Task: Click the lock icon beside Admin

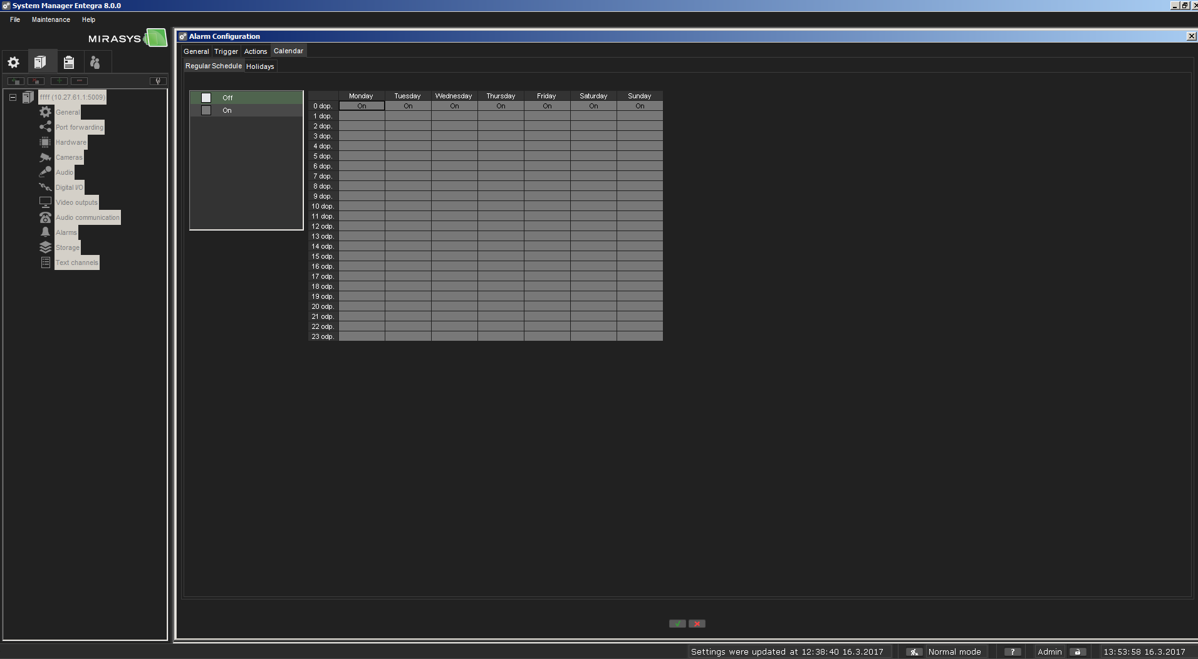Action: [1077, 651]
